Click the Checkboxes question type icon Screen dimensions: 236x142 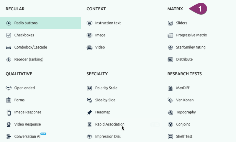[9, 35]
